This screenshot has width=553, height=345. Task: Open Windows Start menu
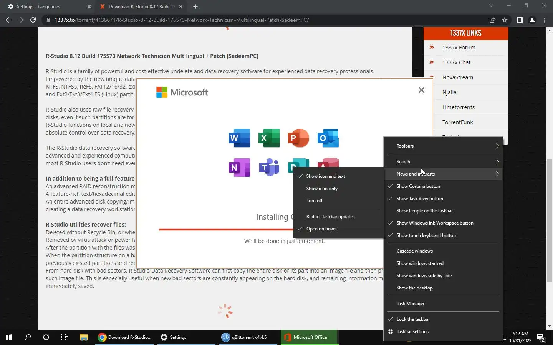coord(9,337)
